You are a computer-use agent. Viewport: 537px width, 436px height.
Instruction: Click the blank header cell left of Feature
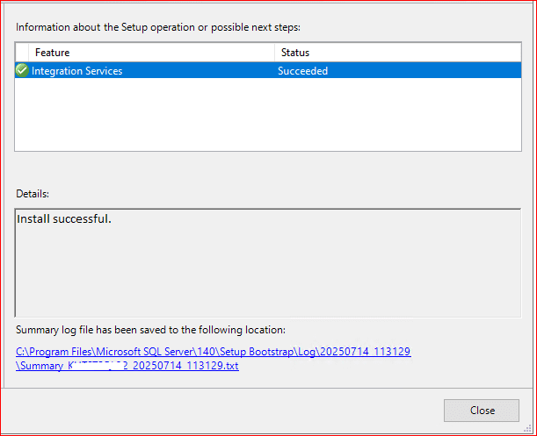pos(23,53)
